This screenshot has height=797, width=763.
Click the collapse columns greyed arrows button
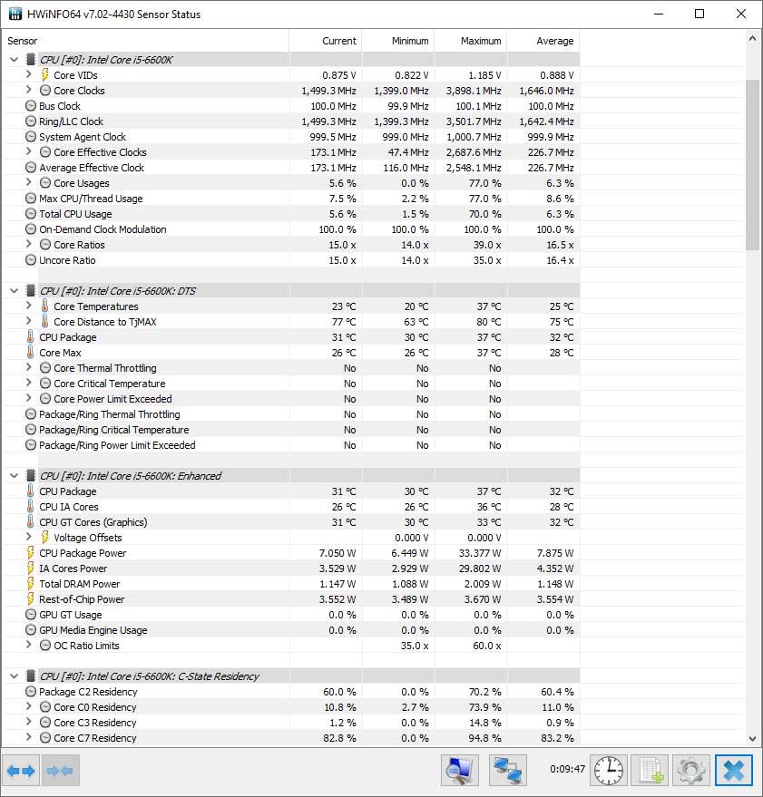tap(60, 771)
